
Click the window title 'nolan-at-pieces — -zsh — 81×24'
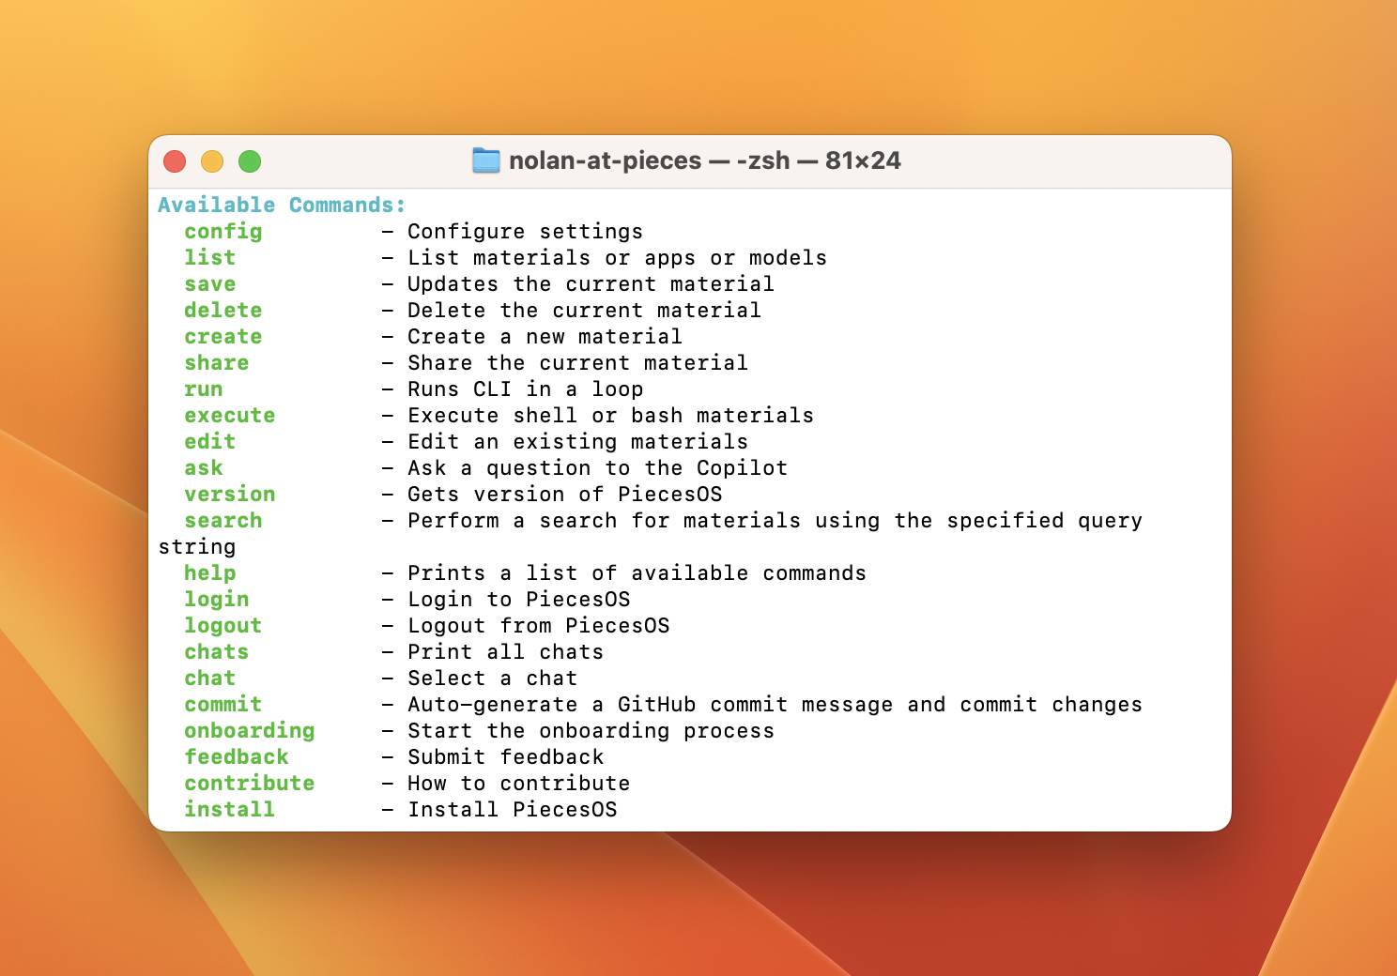704,160
